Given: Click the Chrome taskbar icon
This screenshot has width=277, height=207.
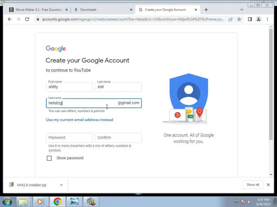Looking at the screenshot, I should [57, 202].
